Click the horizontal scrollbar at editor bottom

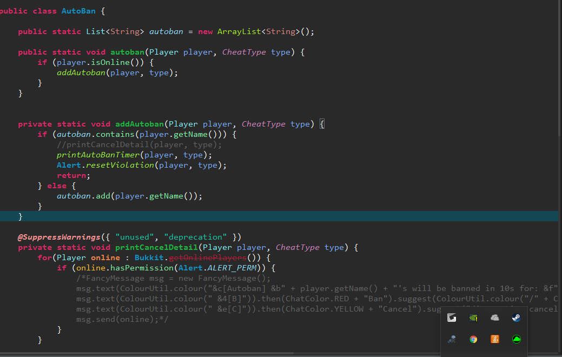point(147,354)
